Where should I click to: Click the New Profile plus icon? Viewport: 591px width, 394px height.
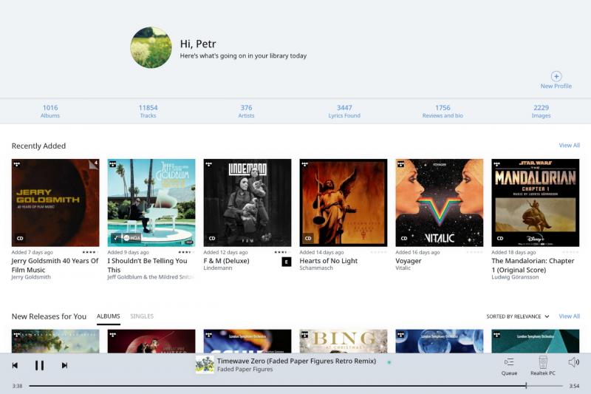[x=556, y=76]
